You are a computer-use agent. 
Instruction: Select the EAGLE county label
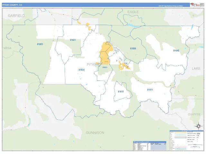[x=133, y=12]
